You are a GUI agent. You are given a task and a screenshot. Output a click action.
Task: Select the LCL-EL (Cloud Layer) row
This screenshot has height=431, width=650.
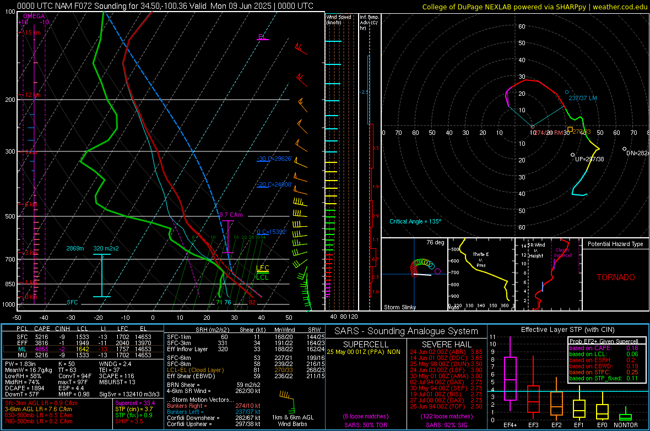tap(245, 370)
